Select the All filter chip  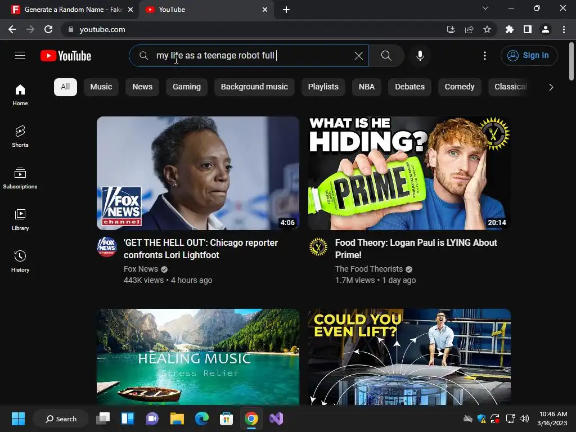[x=65, y=87]
